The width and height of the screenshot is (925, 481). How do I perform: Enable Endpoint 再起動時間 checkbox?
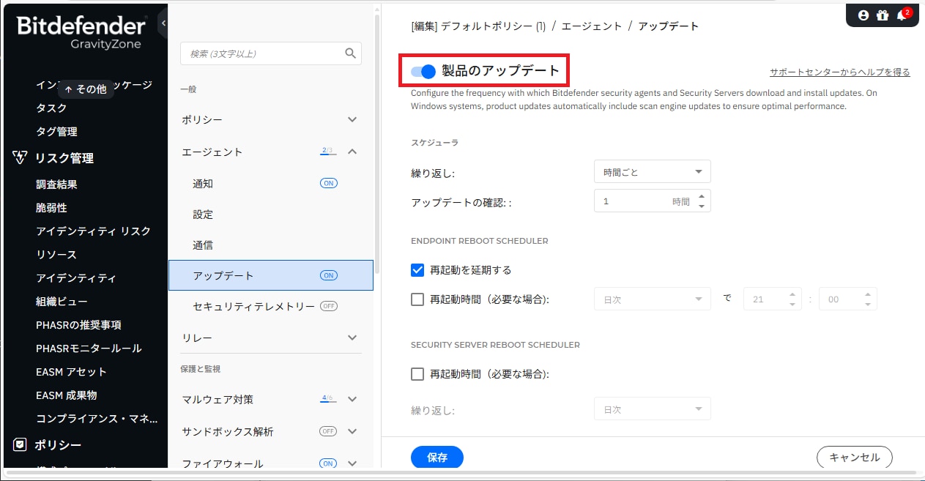coord(417,299)
